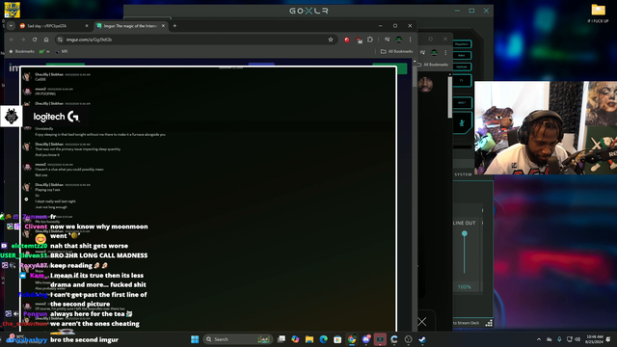
Task: Click the view site information icon
Action: click(60, 40)
